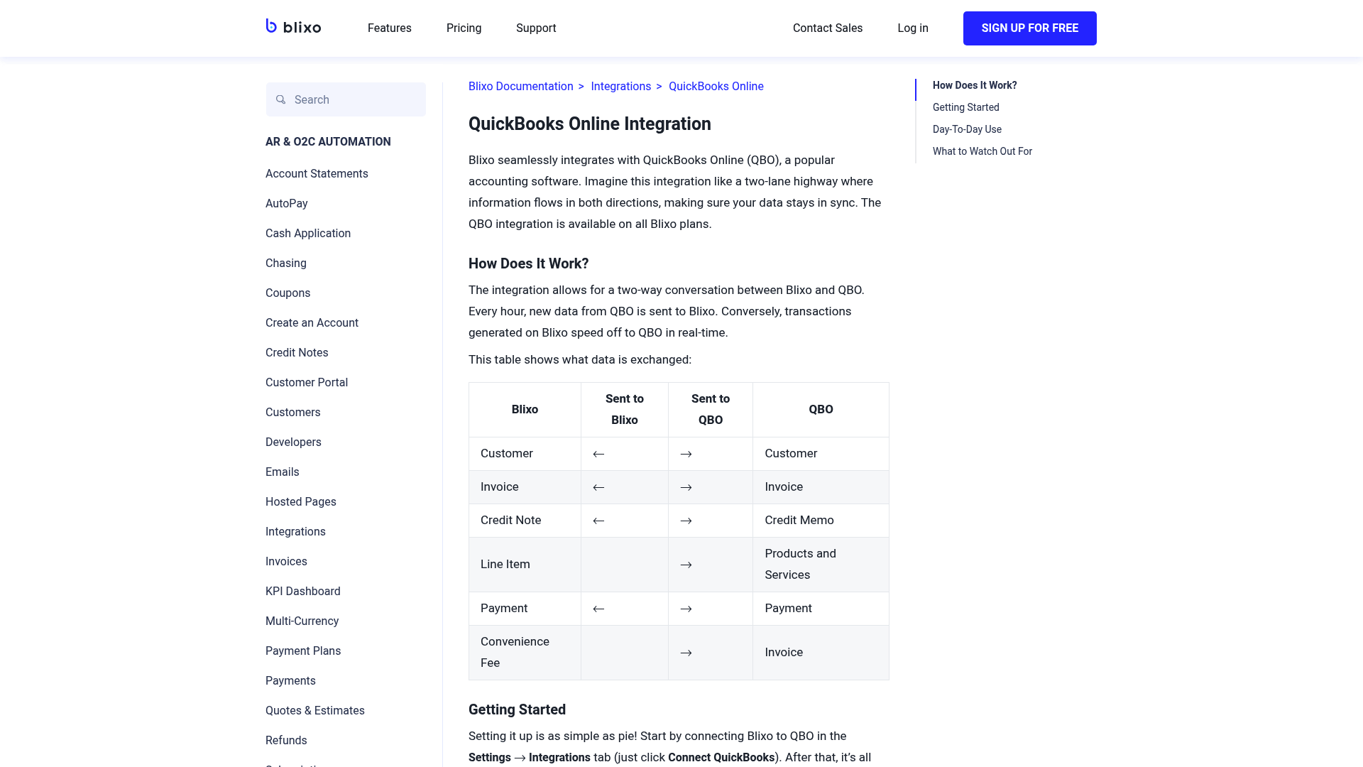Click the Getting Started article heading
Viewport: 1363px width, 767px height.
click(x=518, y=710)
